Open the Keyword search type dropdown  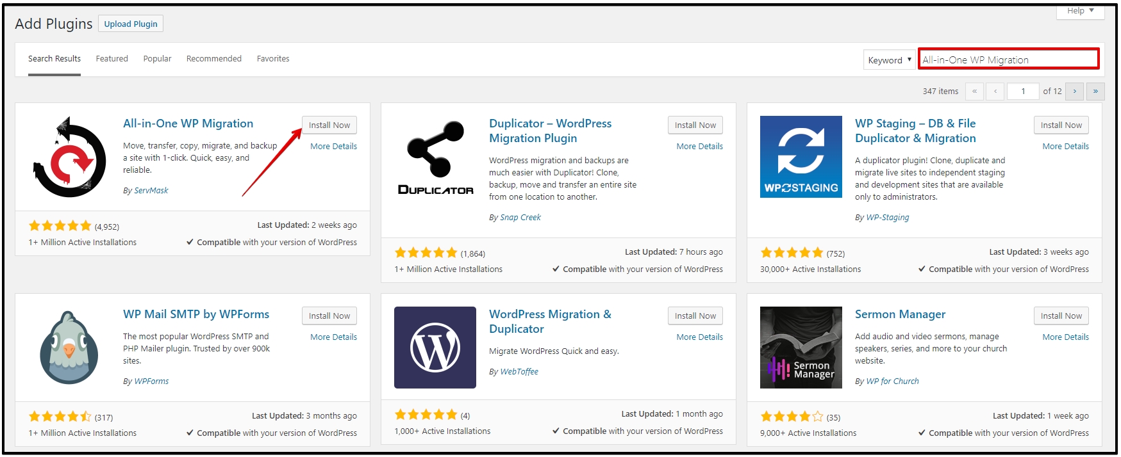(x=889, y=60)
